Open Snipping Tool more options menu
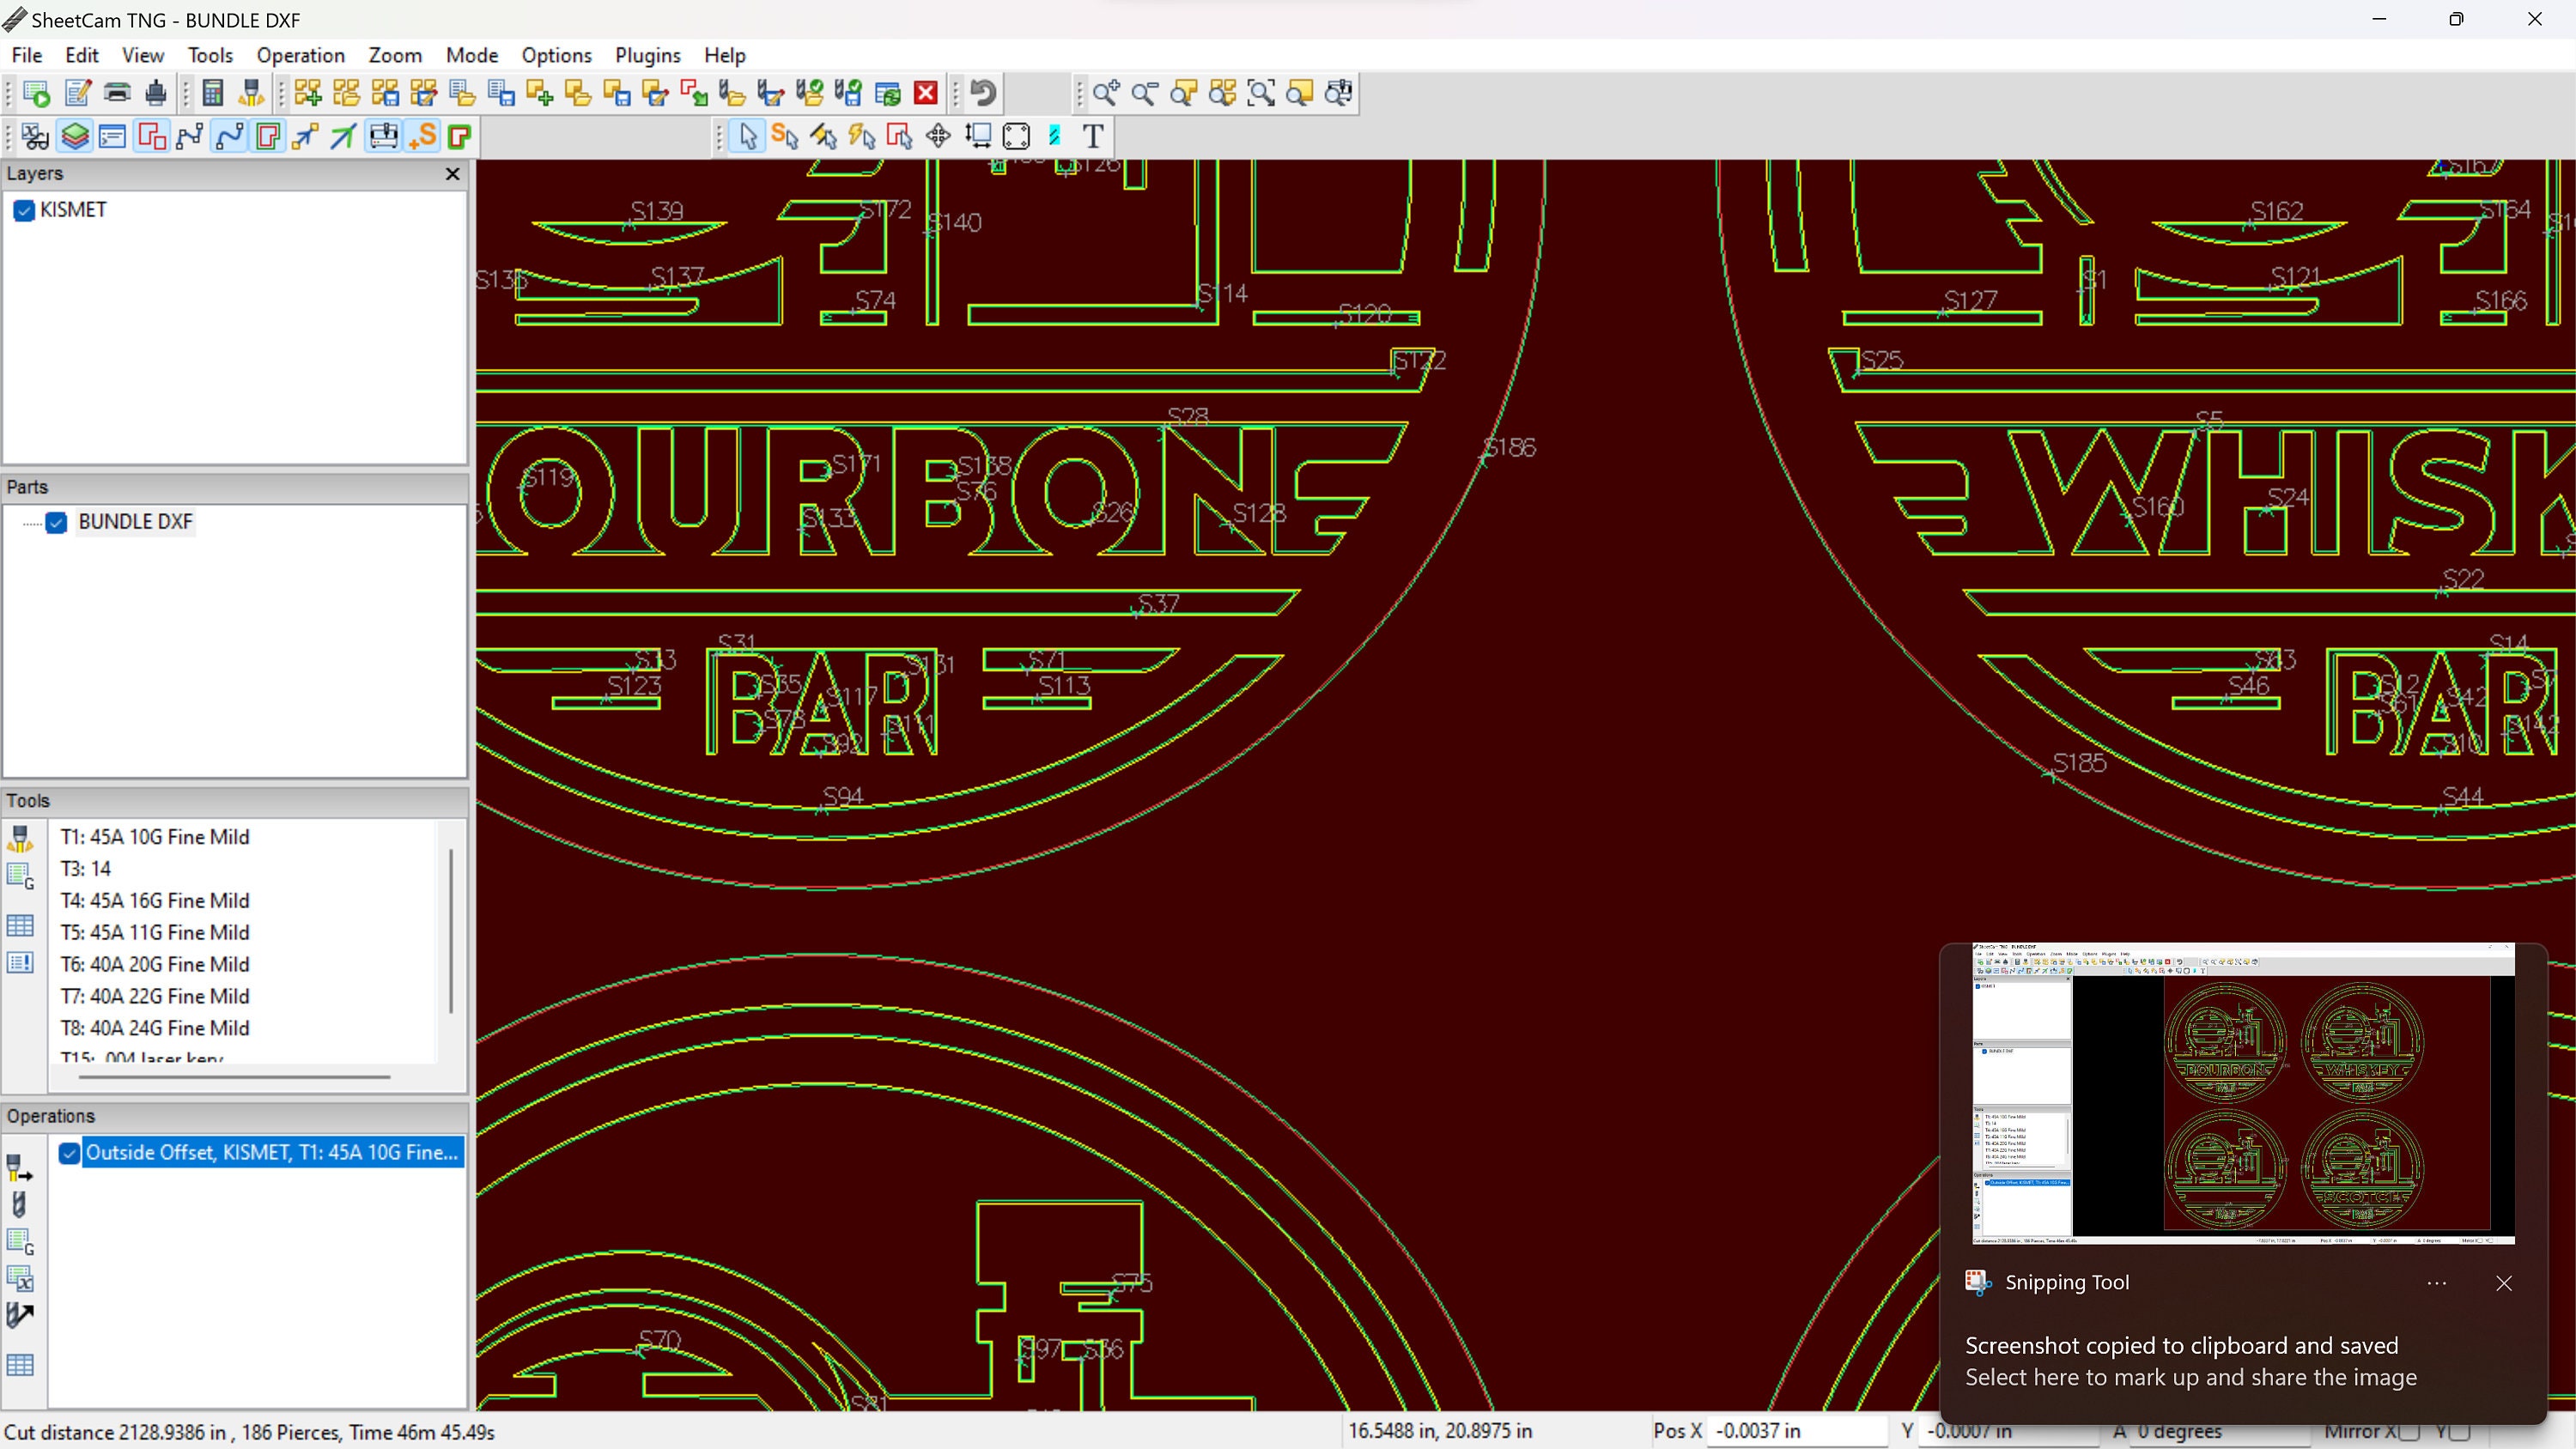 pyautogui.click(x=2436, y=1283)
